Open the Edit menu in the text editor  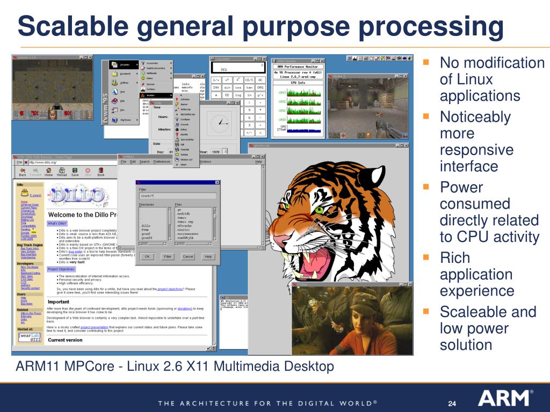(133, 162)
